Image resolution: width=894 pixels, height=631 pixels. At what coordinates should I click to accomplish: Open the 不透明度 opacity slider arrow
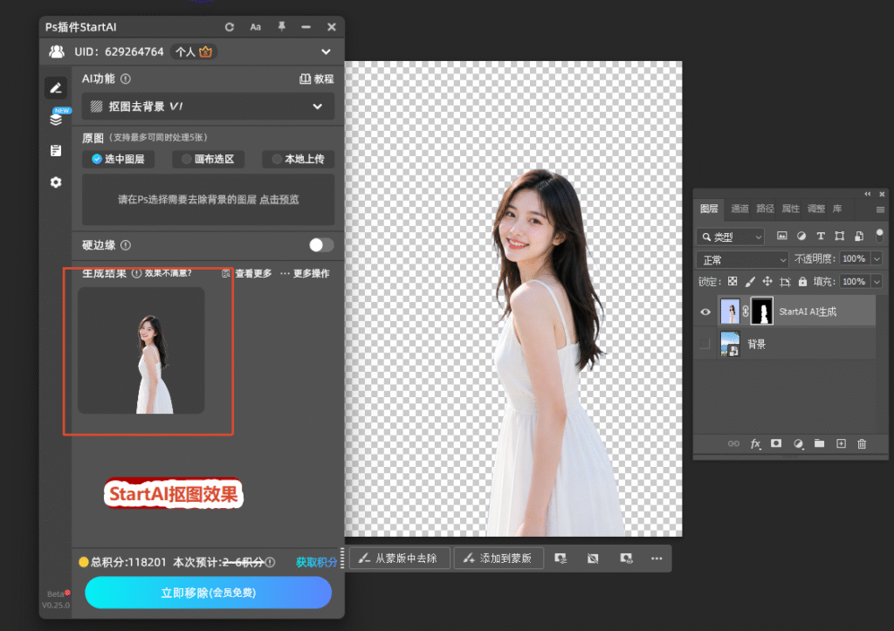[877, 259]
